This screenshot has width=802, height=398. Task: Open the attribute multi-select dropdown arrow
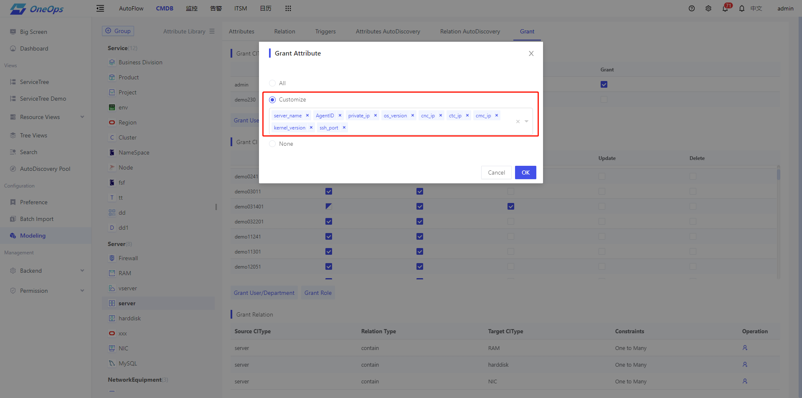(527, 122)
